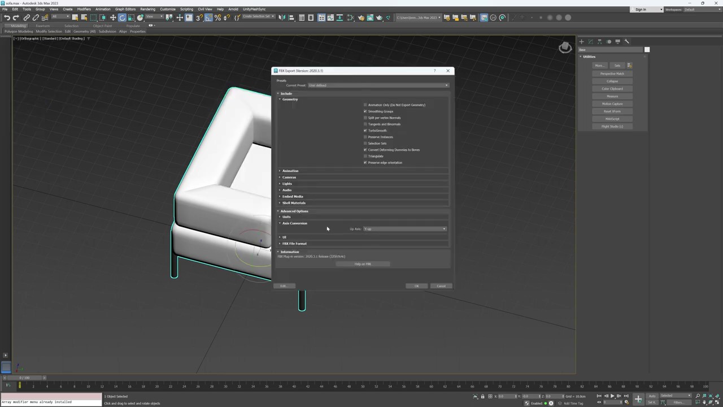Open the Utilities wrench panel icon
Screen dimensions: 723x407
click(627, 41)
